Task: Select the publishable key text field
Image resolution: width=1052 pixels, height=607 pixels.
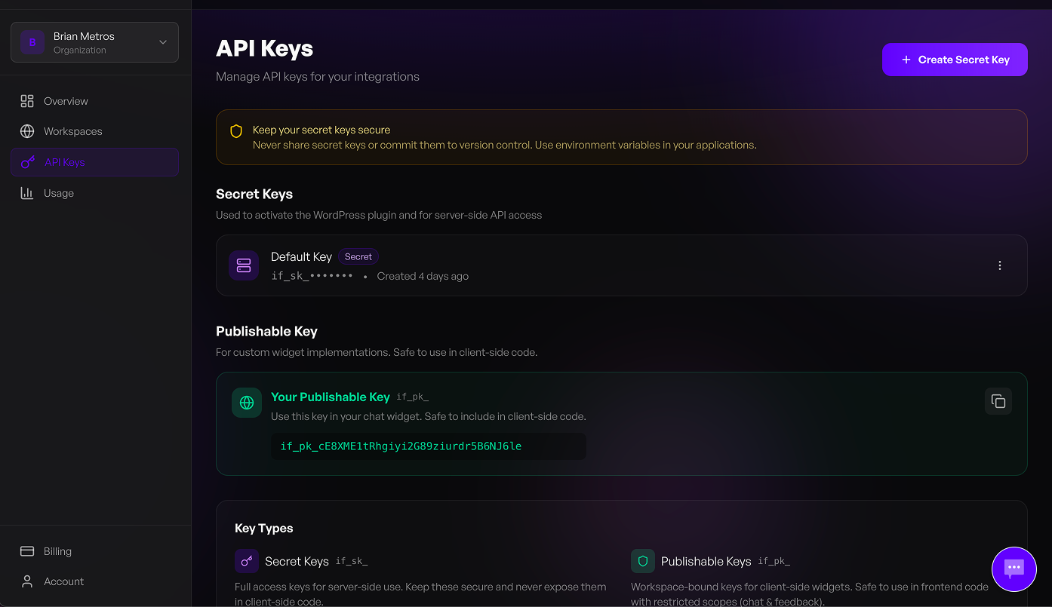Action: pos(428,446)
